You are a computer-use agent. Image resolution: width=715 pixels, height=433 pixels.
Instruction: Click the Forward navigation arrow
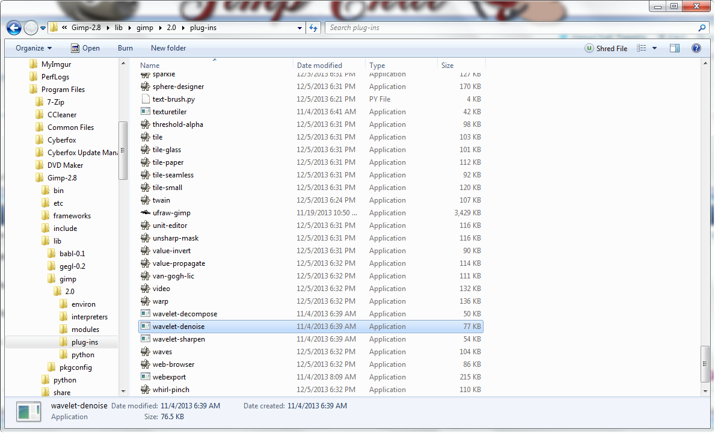click(31, 28)
